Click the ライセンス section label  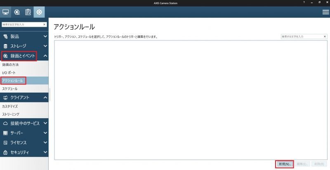pyautogui.click(x=18, y=143)
